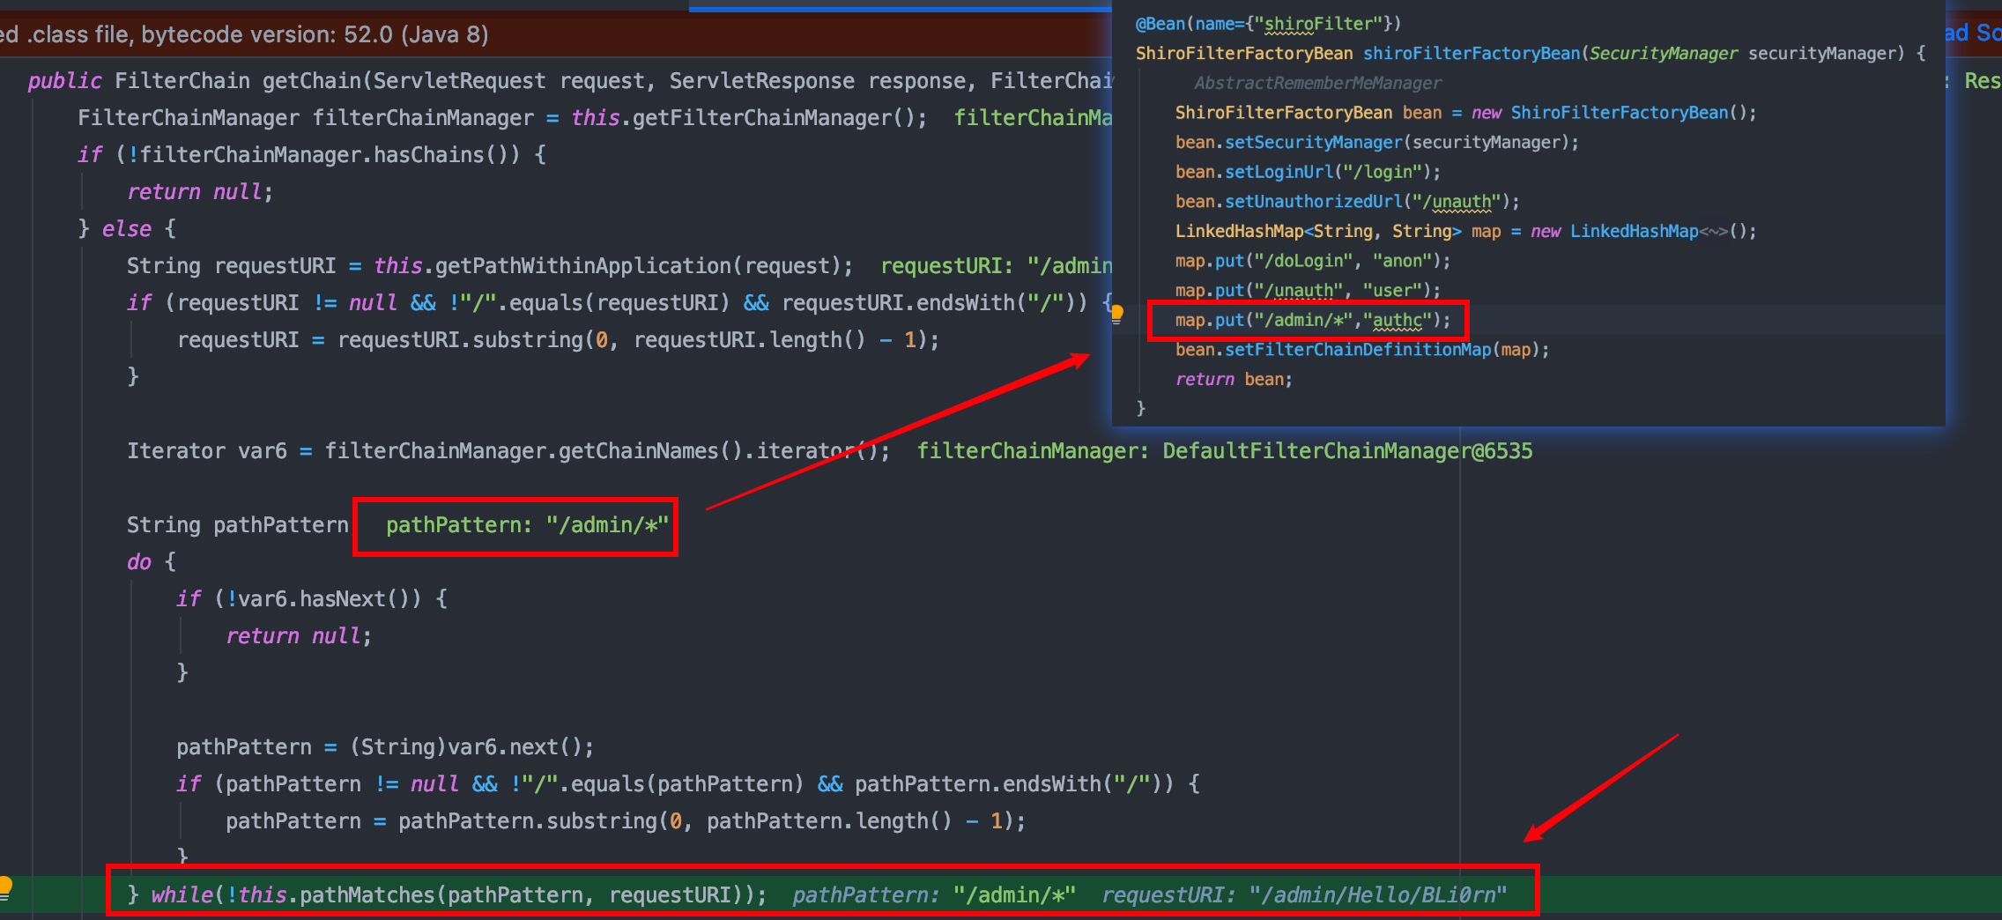Image resolution: width=2002 pixels, height=920 pixels.
Task: Expand the folded diamond in new LinkedHashMap<~>
Action: coord(1713,231)
